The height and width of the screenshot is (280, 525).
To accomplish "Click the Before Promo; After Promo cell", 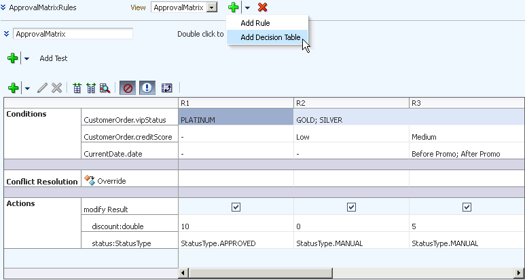I will [467, 151].
